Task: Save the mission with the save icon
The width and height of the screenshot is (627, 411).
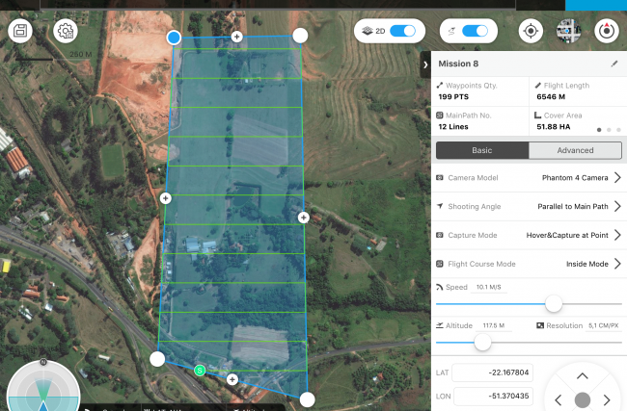Action: [20, 31]
